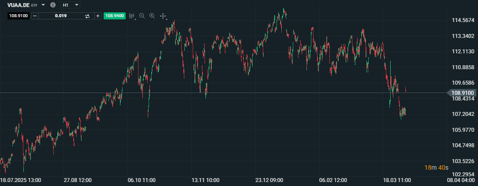This screenshot has height=186, width=478.
Task: Click the 06.02 12:00 time axis label
Action: 333,180
